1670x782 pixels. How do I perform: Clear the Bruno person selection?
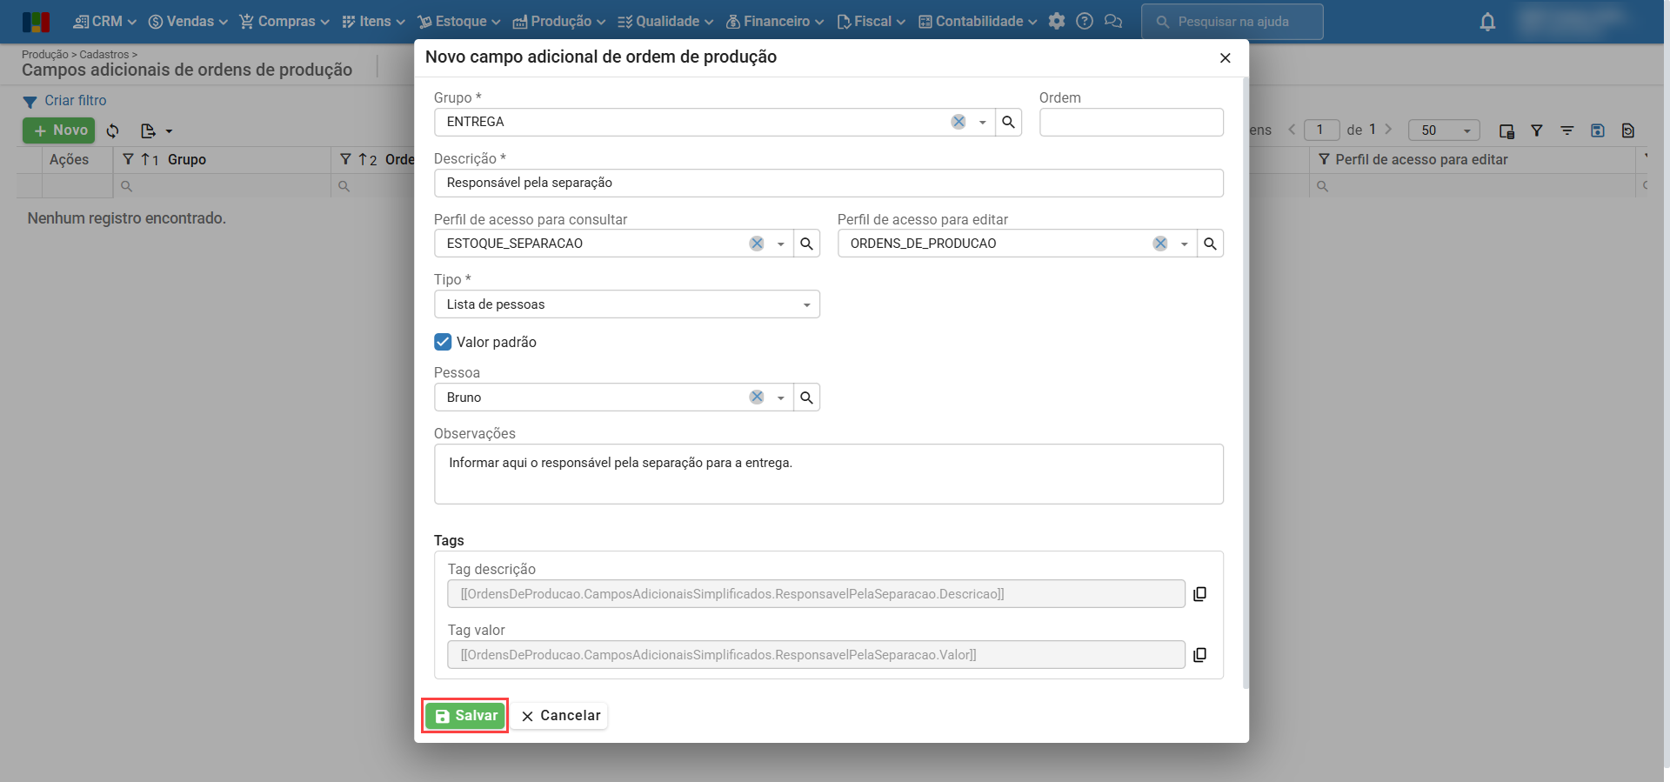tap(757, 398)
